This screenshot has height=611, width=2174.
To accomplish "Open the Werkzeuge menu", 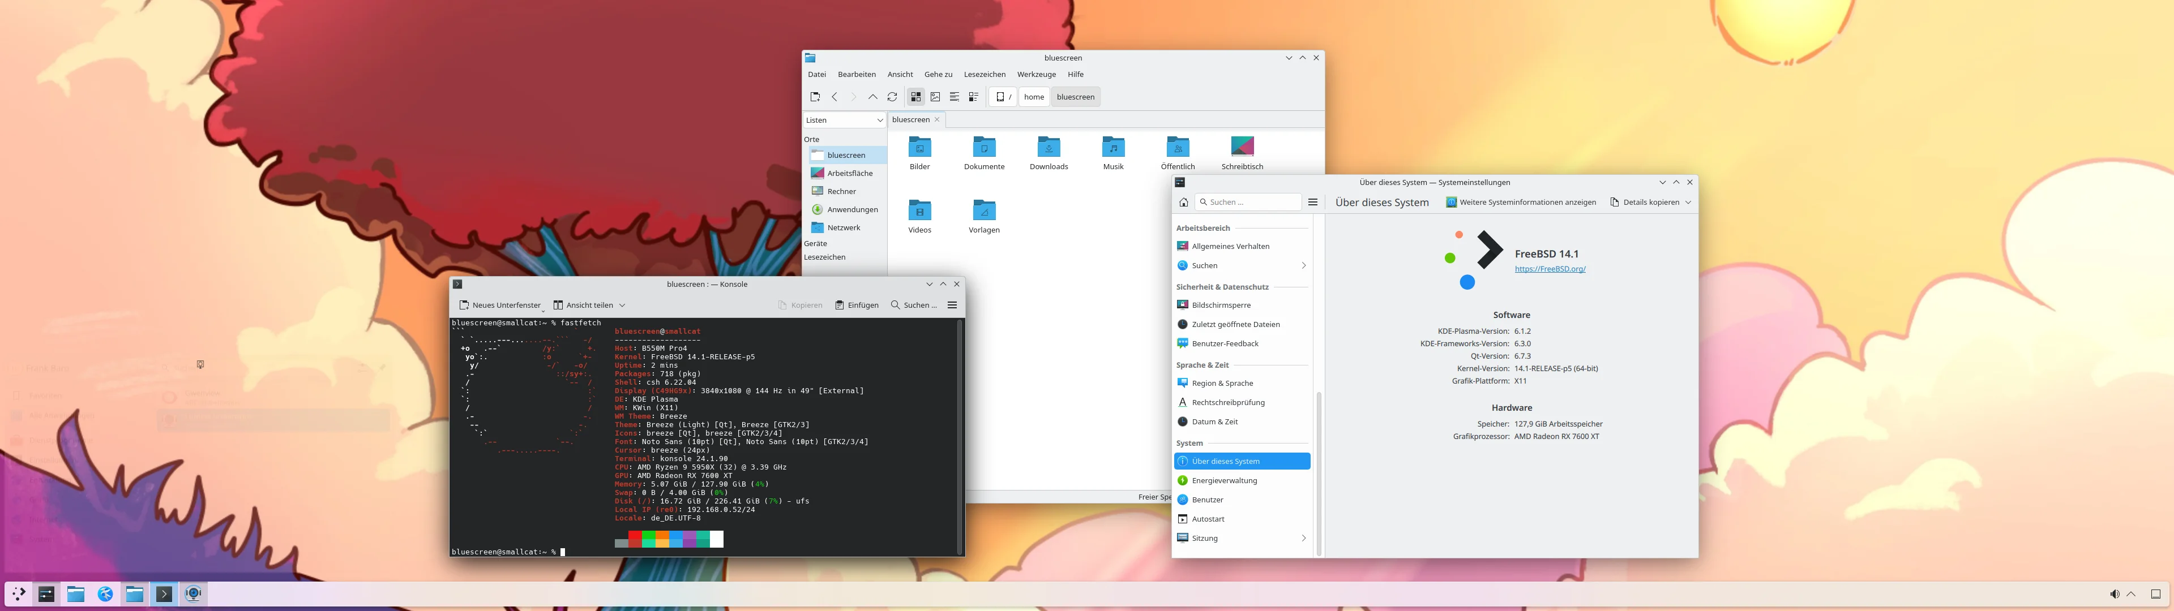I will 1037,74.
